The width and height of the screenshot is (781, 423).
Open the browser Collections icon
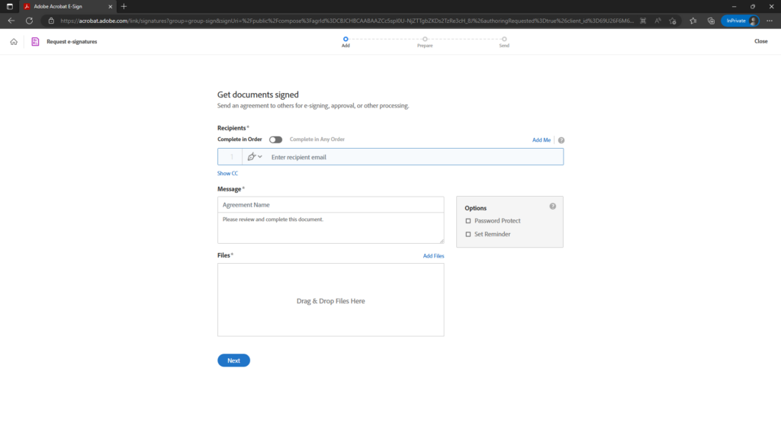coord(711,21)
